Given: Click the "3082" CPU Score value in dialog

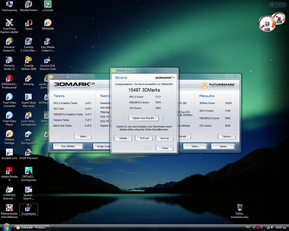Looking at the screenshot, I should (x=158, y=108).
